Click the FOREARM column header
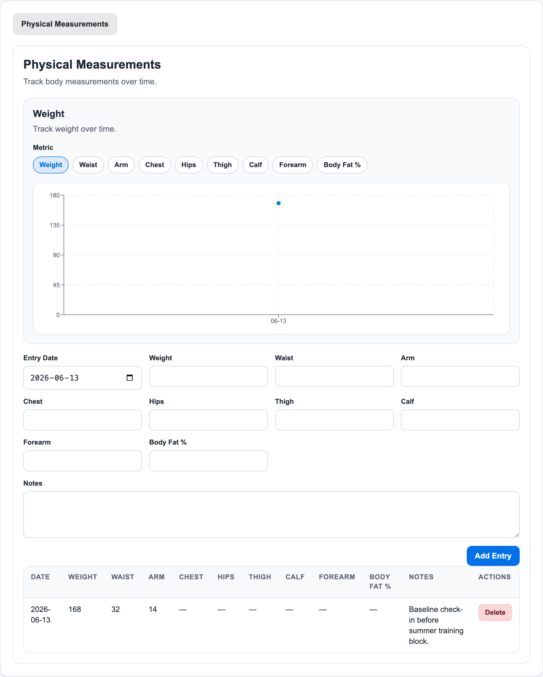Image resolution: width=543 pixels, height=677 pixels. point(337,577)
